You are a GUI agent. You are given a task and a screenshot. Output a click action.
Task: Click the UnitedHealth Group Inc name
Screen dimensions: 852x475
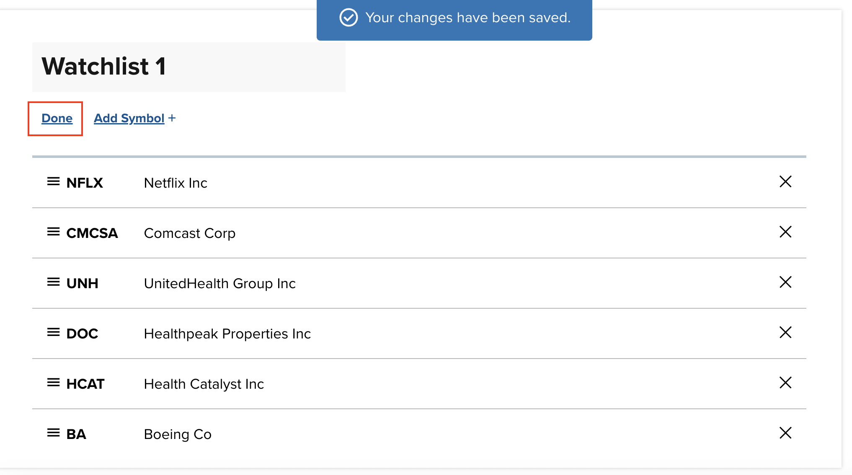(220, 284)
